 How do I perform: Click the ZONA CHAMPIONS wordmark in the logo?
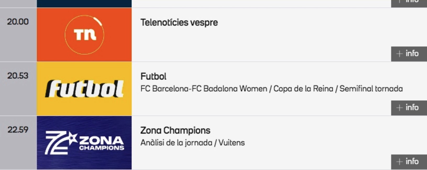point(102,143)
